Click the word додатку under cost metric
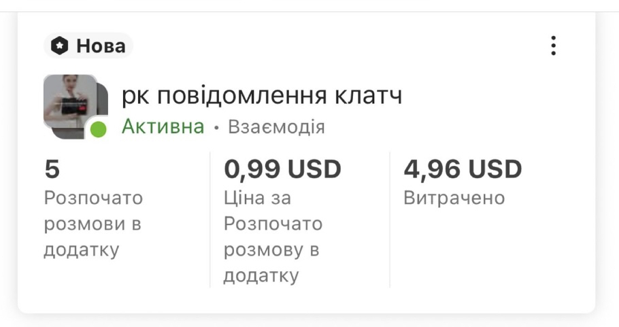Viewport: 619px width, 327px height. pos(261,276)
